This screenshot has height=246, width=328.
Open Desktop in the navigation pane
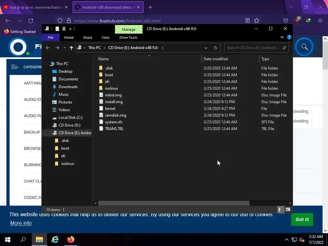pyautogui.click(x=65, y=71)
